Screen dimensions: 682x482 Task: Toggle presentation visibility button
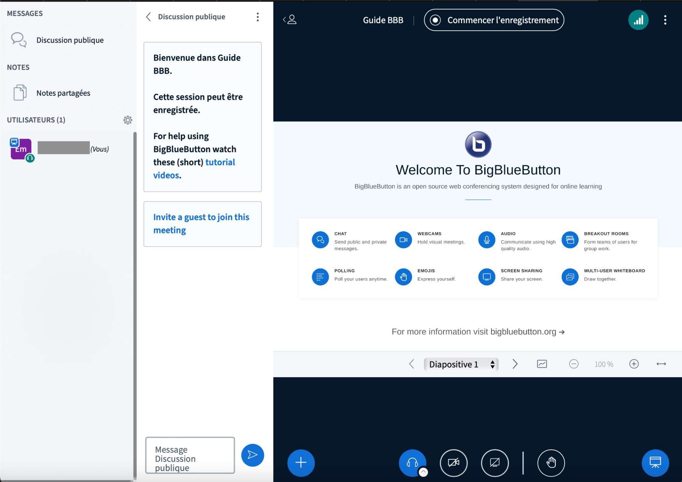655,463
